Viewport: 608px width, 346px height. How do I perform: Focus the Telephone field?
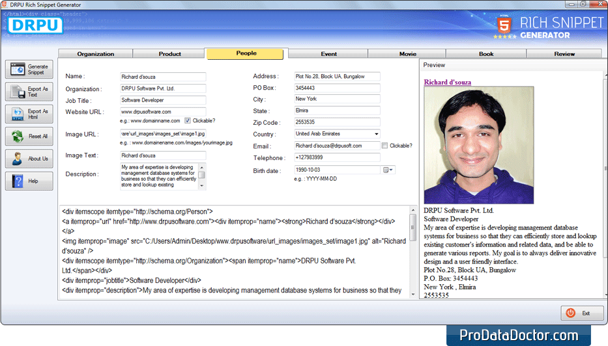click(x=337, y=157)
